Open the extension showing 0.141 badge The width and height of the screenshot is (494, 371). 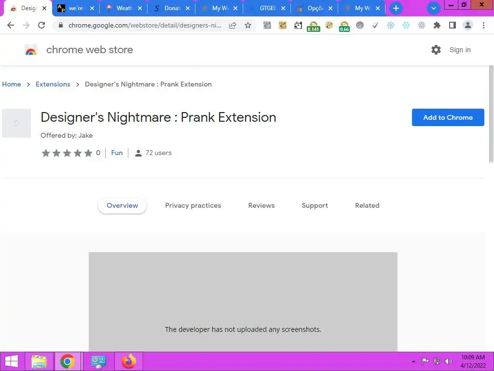[313, 26]
